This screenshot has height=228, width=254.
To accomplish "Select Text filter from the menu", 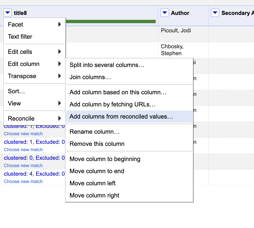I will 20,37.
